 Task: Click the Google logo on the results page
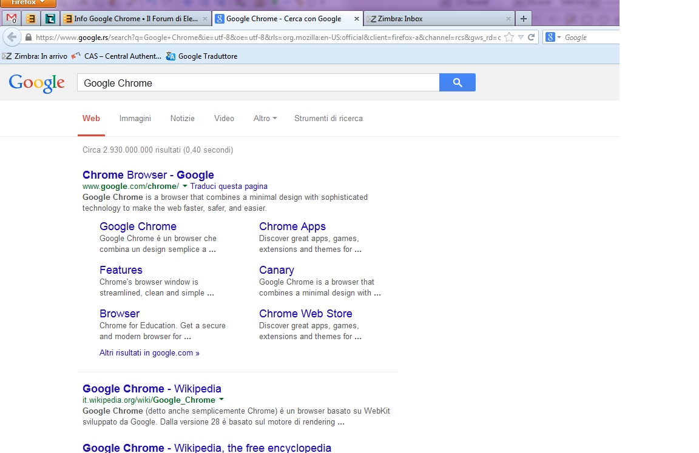coord(36,83)
